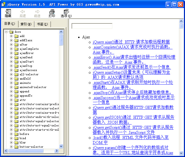
Task: Open the jQuery.getJSON() link
Action: click(x=133, y=120)
